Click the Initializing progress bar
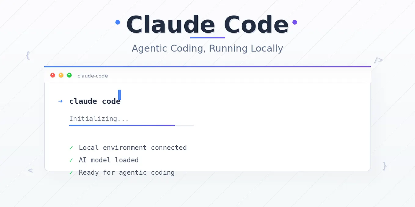 tap(132, 125)
